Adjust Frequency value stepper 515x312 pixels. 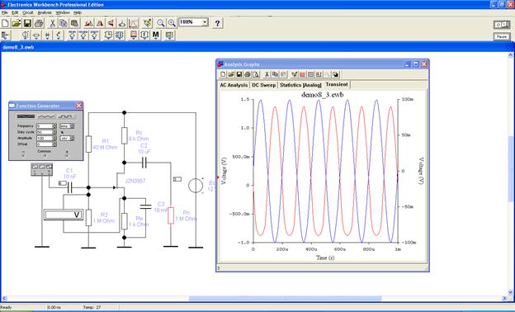pos(54,125)
